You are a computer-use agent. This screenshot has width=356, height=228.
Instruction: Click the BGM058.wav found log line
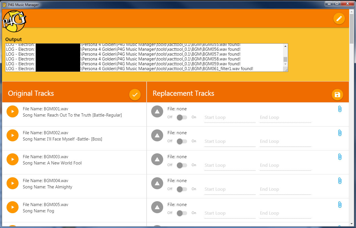click(x=123, y=59)
